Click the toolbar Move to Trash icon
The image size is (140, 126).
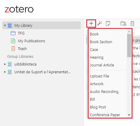pyautogui.click(x=132, y=24)
